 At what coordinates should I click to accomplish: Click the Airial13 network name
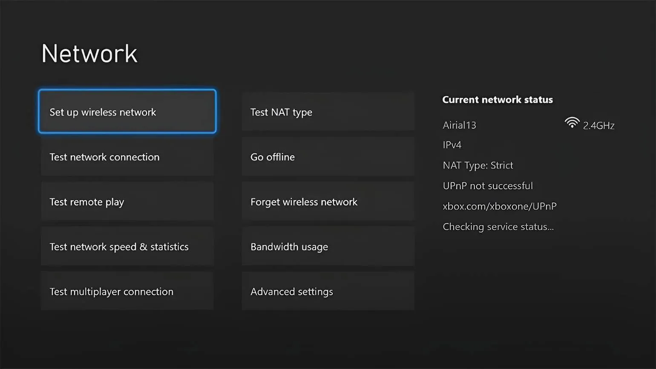coord(459,125)
